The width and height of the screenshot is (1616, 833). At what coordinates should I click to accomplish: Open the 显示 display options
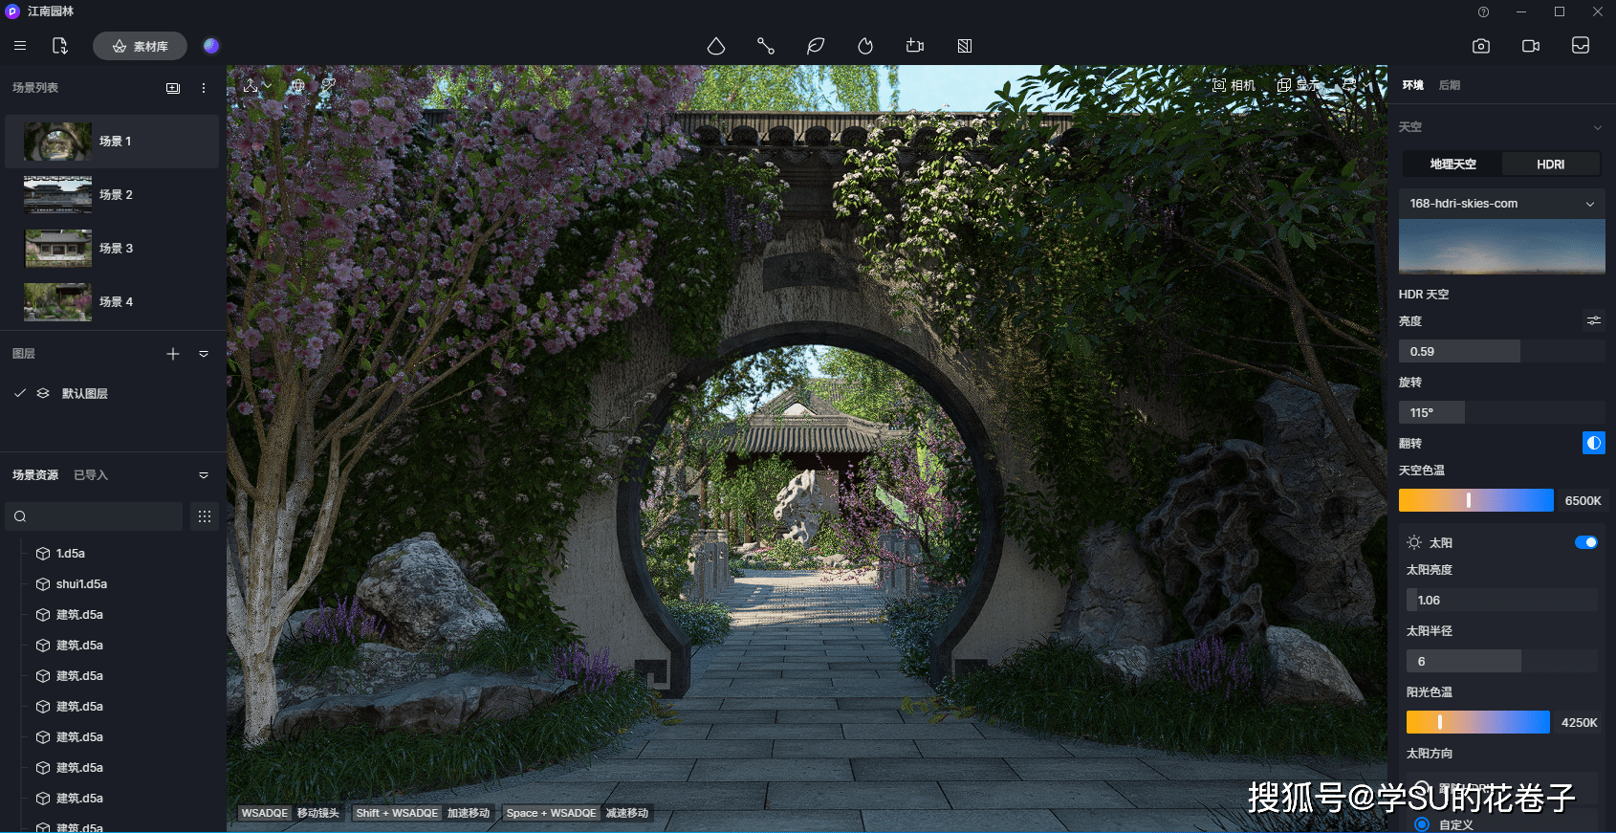click(x=1299, y=85)
